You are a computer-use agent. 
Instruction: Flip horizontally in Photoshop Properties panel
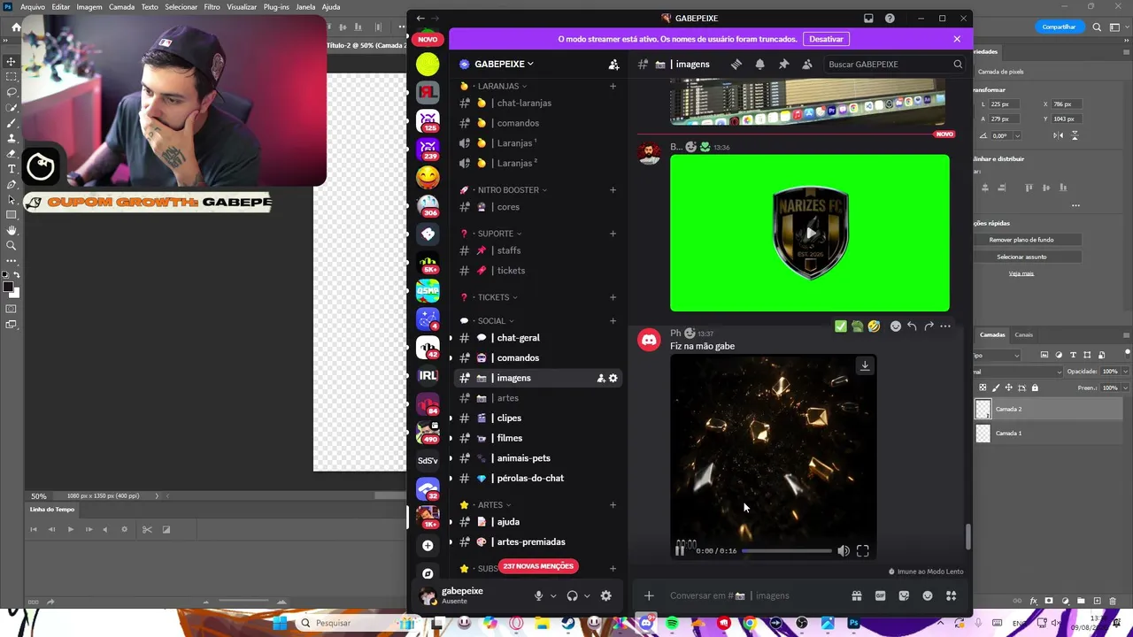pos(1059,135)
